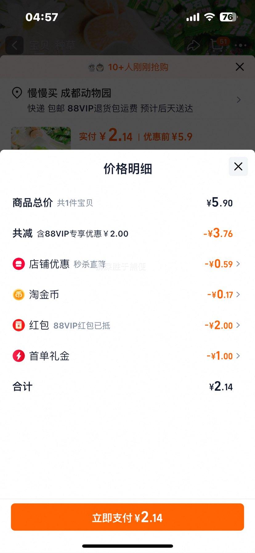
Task: Expand 店铺优惠 discount details chevron
Action: click(x=238, y=264)
